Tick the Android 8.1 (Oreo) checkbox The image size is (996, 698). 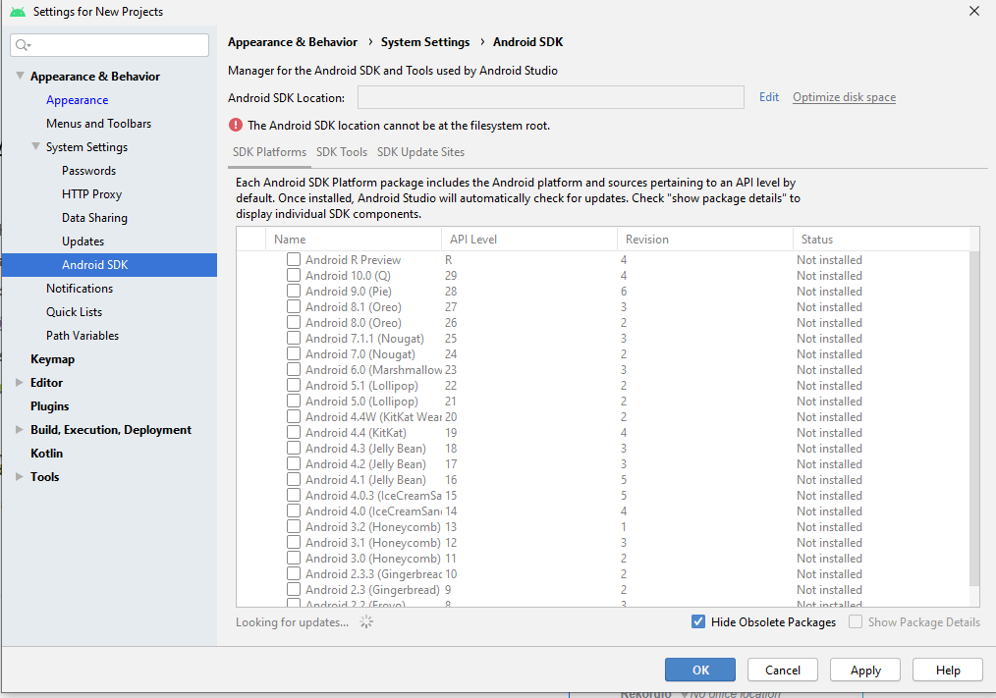tap(294, 306)
